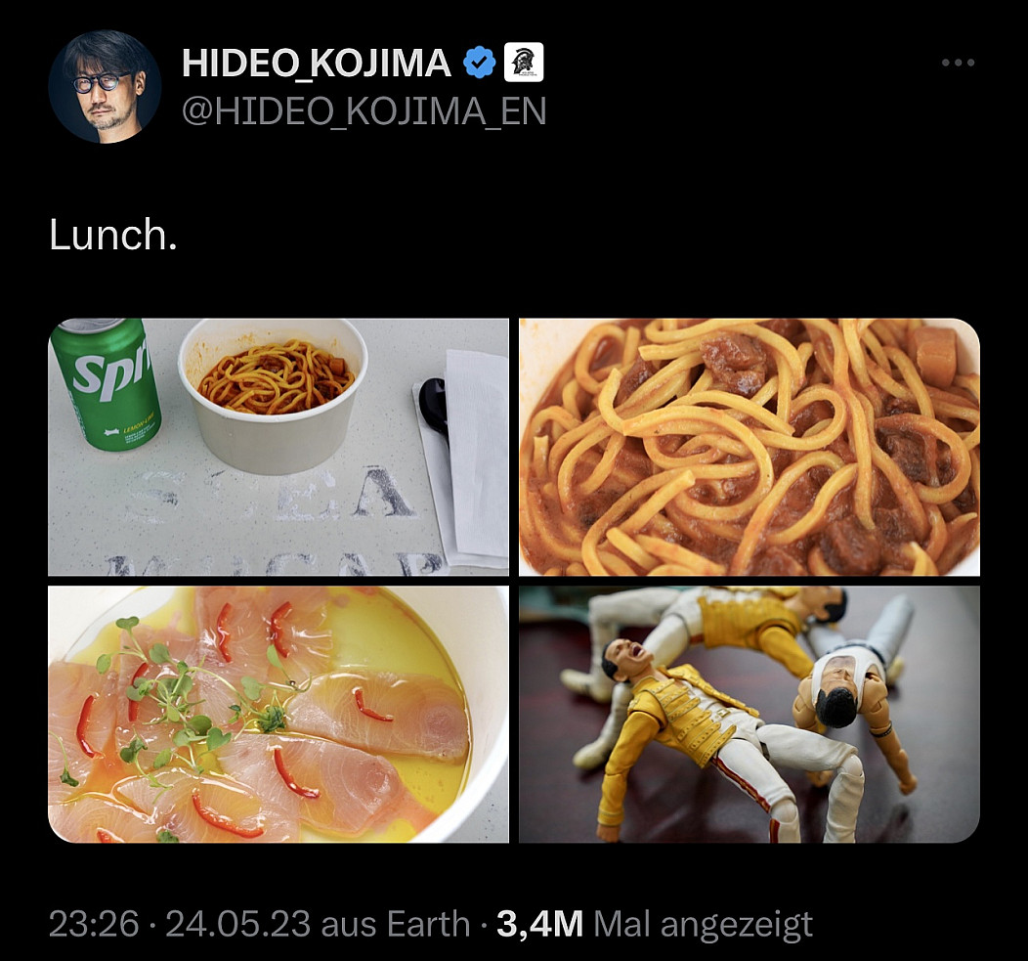Screen dimensions: 1028x961
Task: Click the Kojima Productions affiliation badge
Action: coord(523,63)
